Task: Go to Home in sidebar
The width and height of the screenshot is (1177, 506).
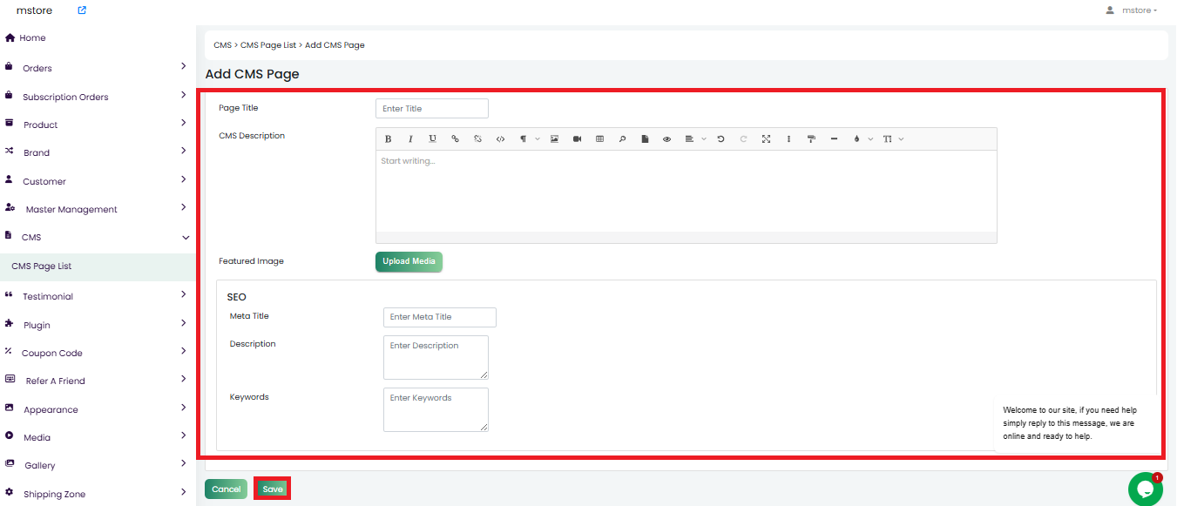Action: click(x=32, y=38)
